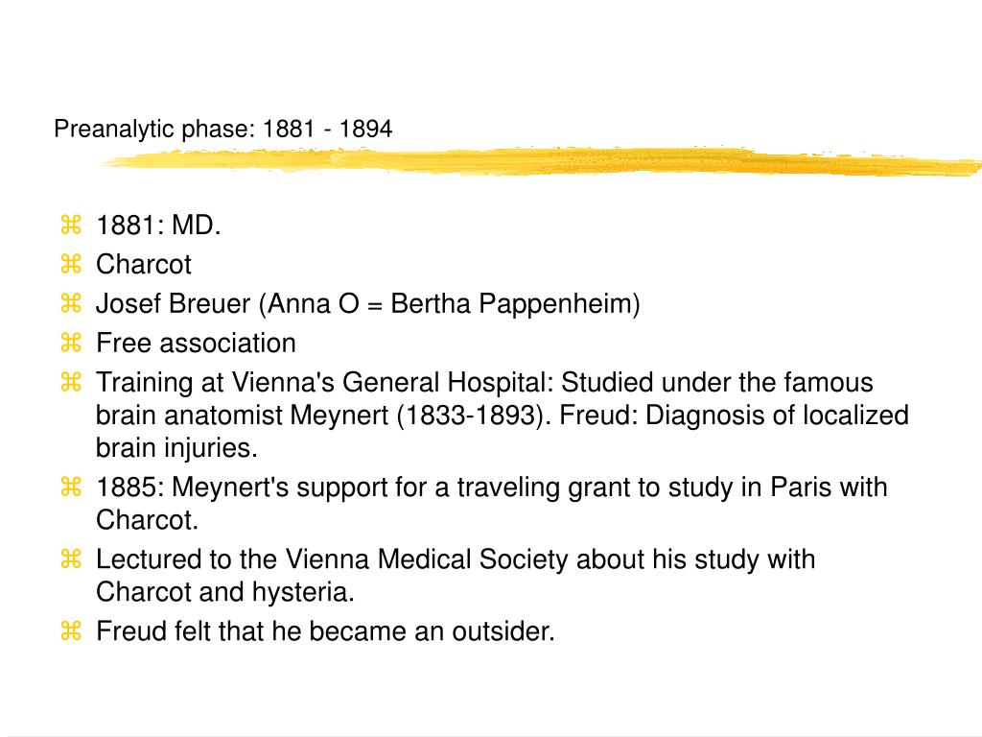Viewport: 982px width, 737px height.
Task: Click the bullet icon beside 1881: MD.
Action: [x=71, y=225]
